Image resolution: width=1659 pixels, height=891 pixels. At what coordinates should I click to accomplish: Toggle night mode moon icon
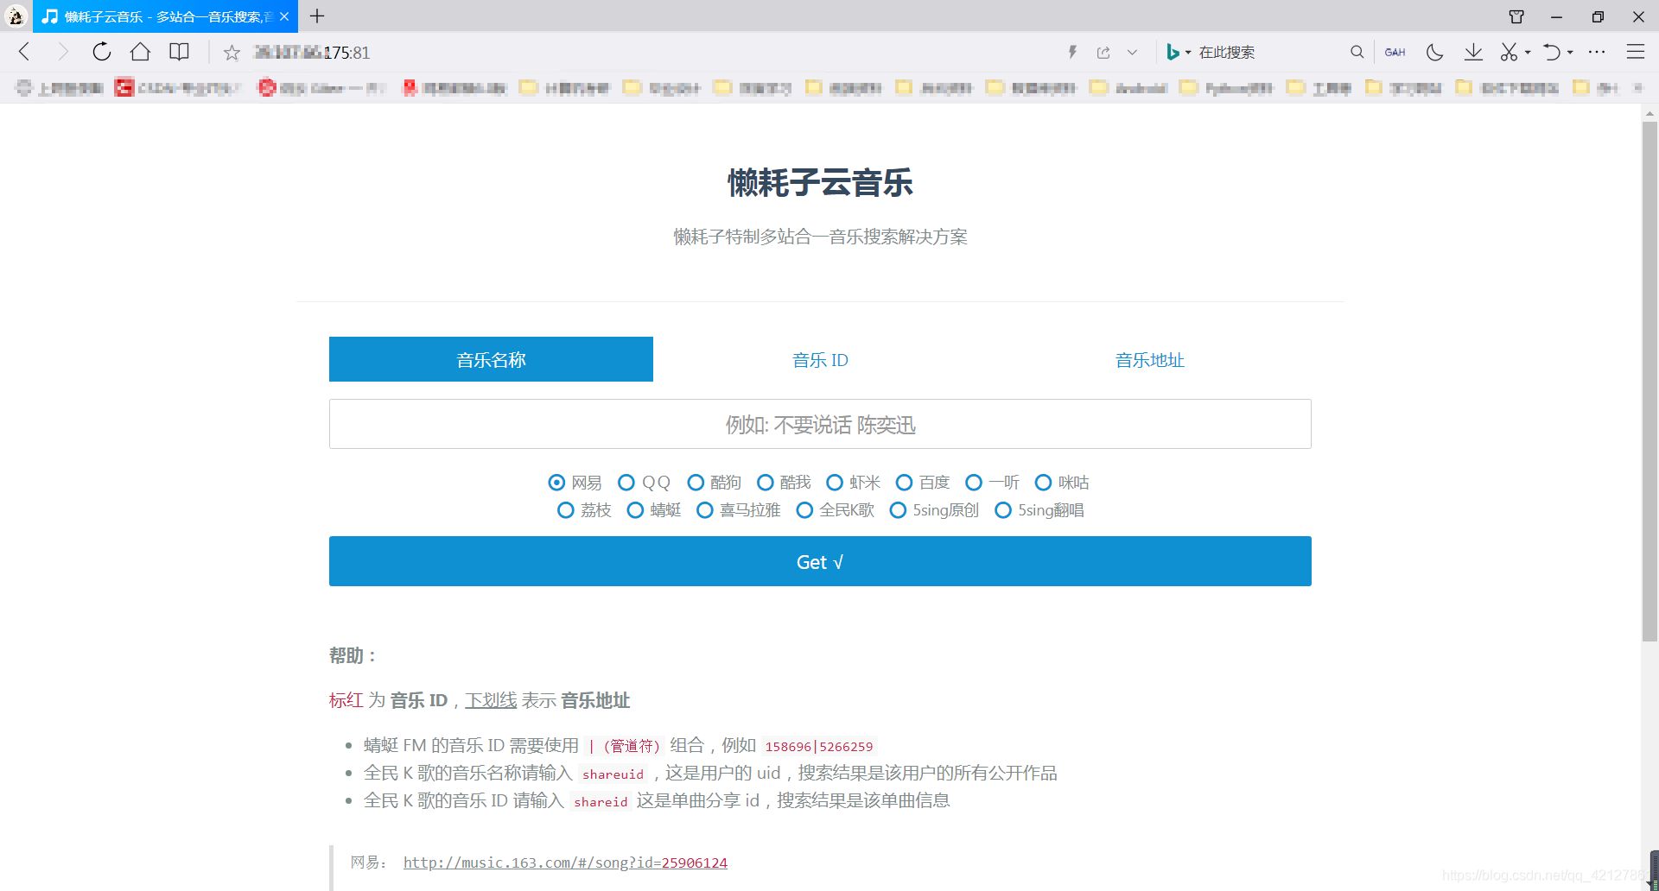(x=1434, y=53)
